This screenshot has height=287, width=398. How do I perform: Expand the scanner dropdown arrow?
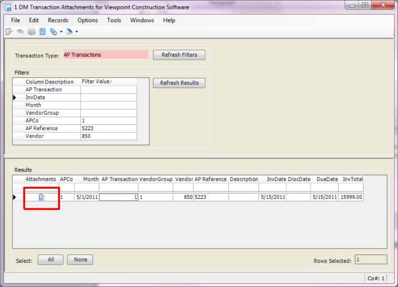(x=77, y=32)
